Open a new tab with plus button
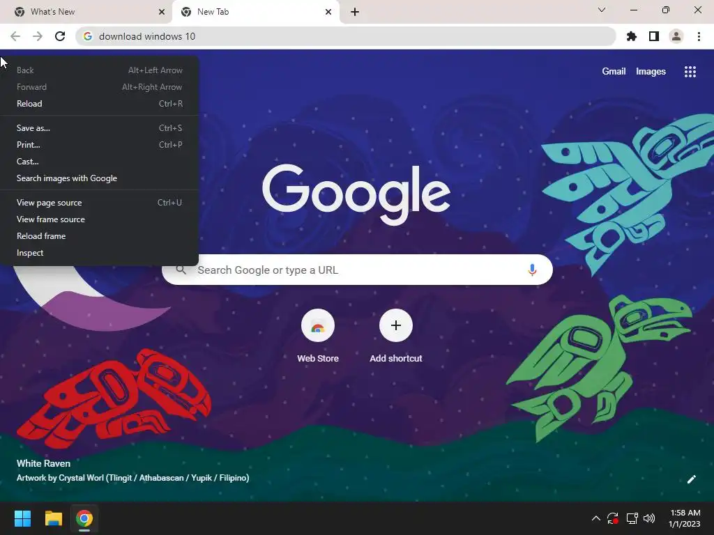 coord(355,12)
